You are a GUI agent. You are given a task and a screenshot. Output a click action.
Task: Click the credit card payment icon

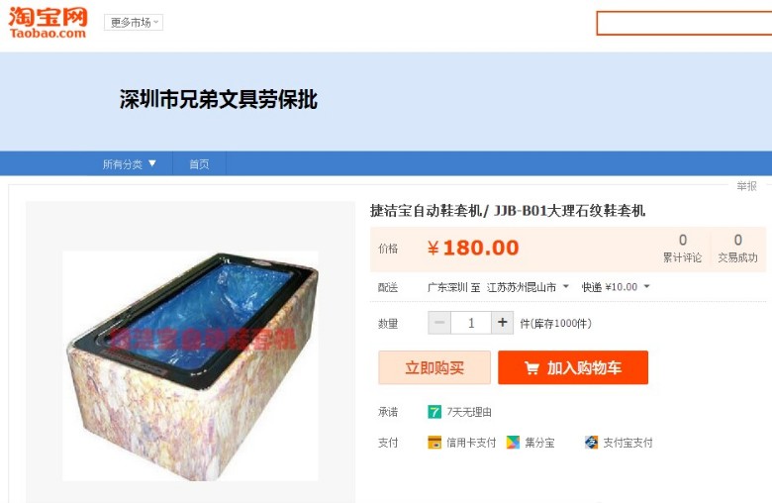click(x=434, y=443)
